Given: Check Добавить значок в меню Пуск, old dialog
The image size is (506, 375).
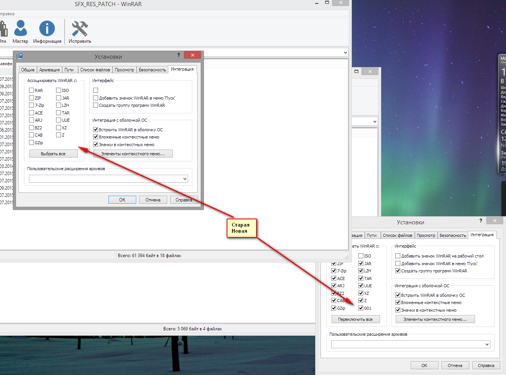Looking at the screenshot, I should [96, 98].
